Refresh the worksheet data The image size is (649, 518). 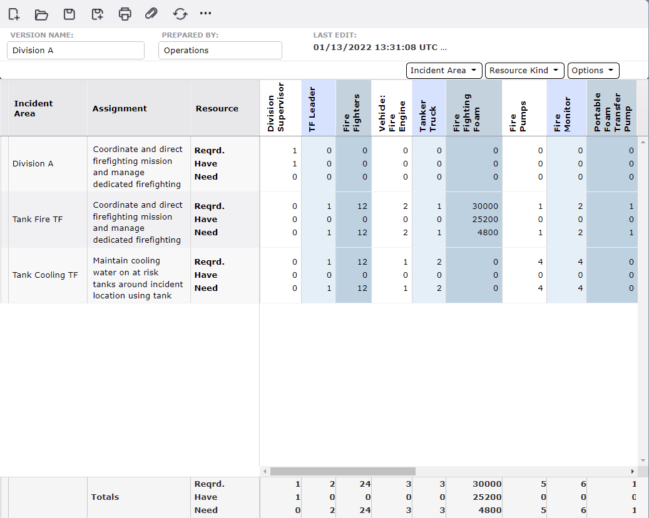[180, 14]
